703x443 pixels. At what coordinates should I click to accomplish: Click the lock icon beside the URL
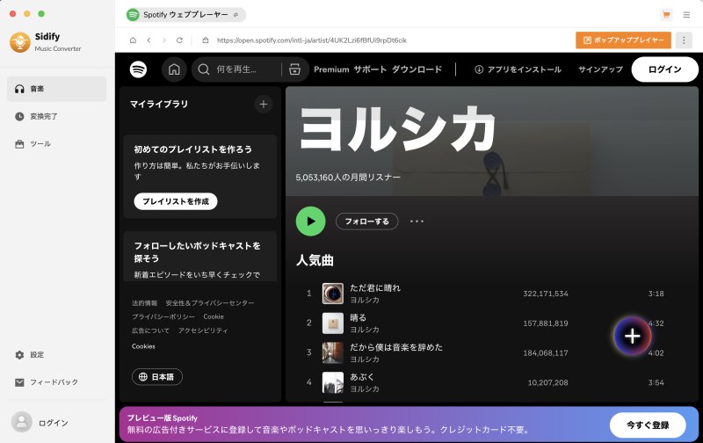(206, 40)
